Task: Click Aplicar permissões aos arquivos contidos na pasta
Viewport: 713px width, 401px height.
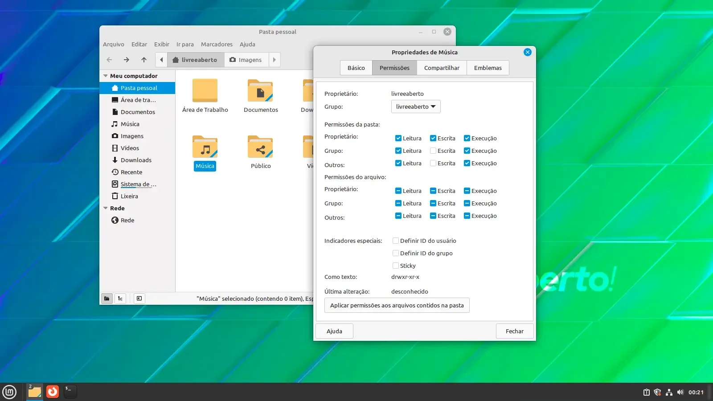Action: point(397,305)
